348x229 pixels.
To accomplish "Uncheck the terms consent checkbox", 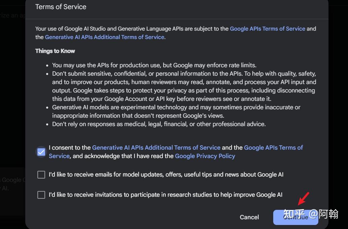I will coord(41,152).
